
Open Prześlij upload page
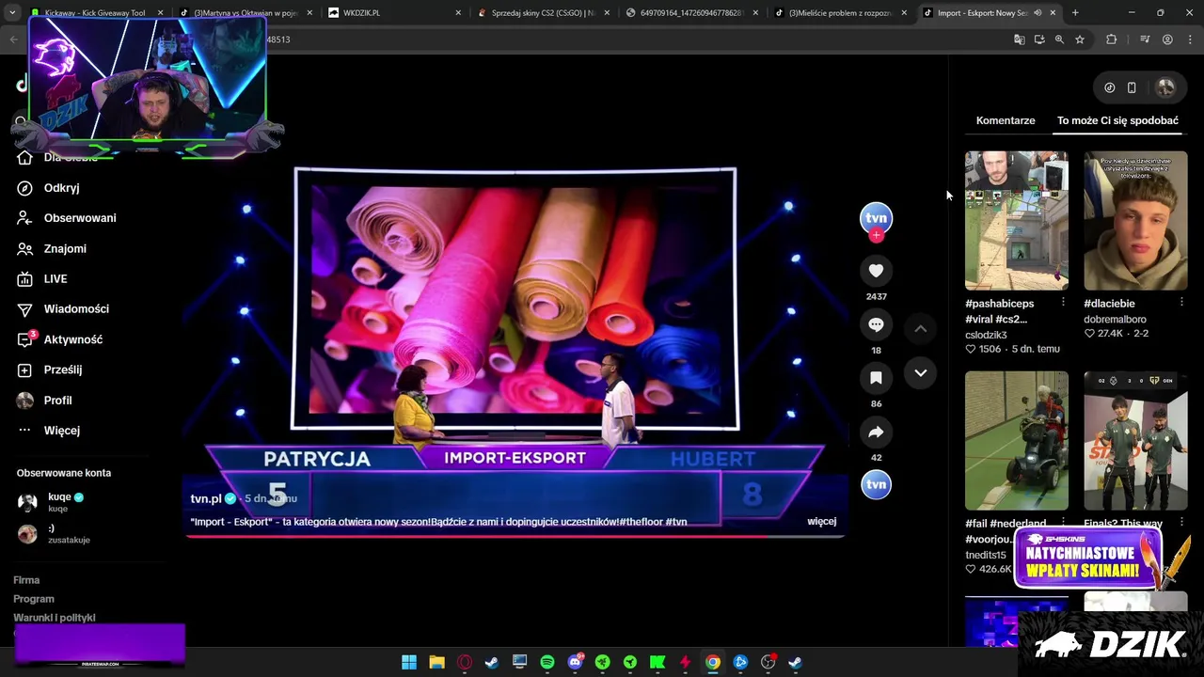[49, 370]
